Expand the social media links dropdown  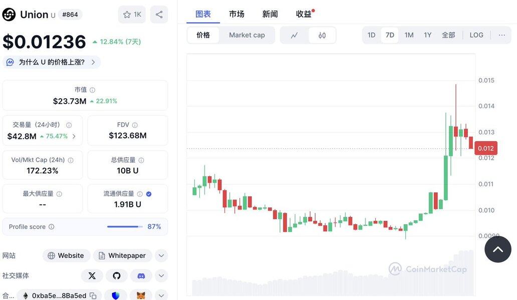click(161, 275)
